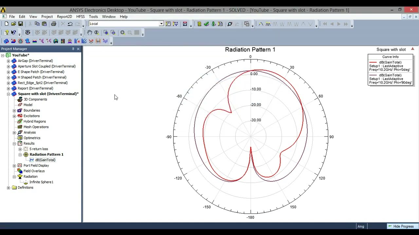This screenshot has height=235, width=419.
Task: Click the Help question mark icon
Action: click(7, 32)
